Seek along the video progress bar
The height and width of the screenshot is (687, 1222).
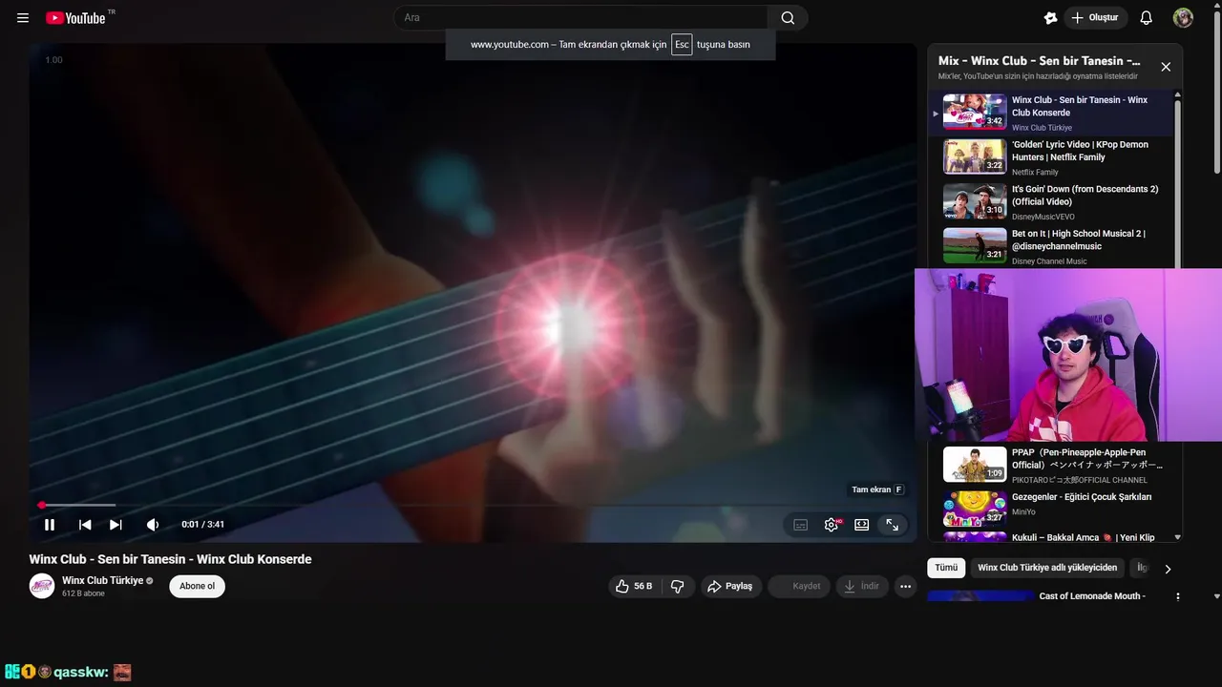(x=472, y=505)
